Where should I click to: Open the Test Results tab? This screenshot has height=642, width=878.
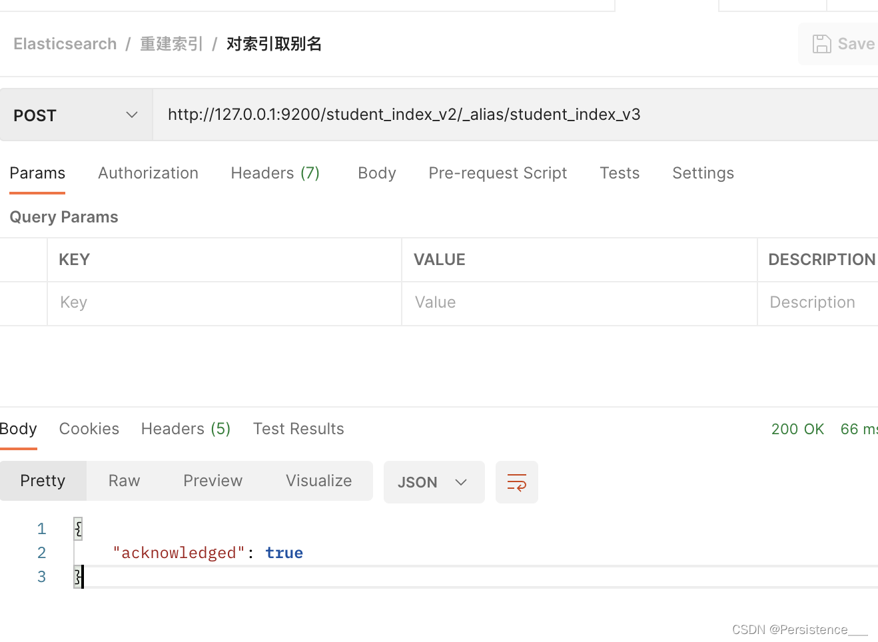(298, 429)
